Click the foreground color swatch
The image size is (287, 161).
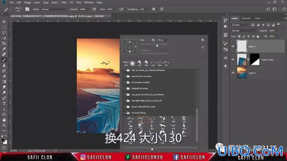[3, 140]
